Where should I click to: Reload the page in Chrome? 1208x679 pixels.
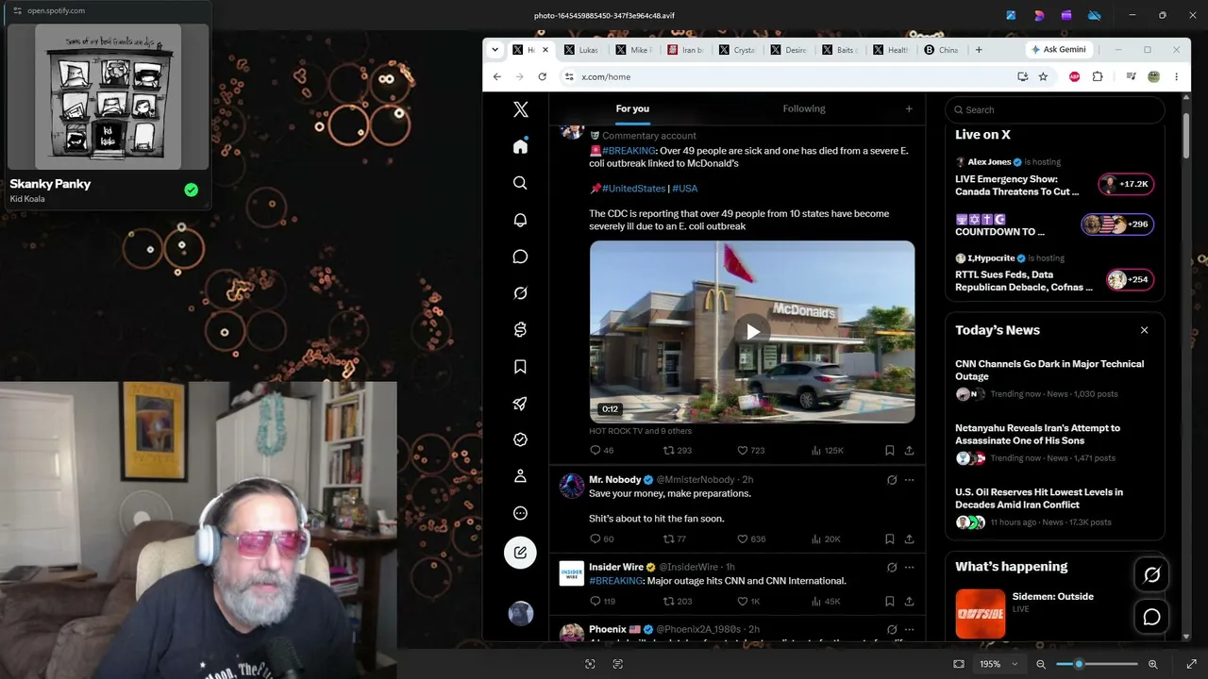[542, 76]
